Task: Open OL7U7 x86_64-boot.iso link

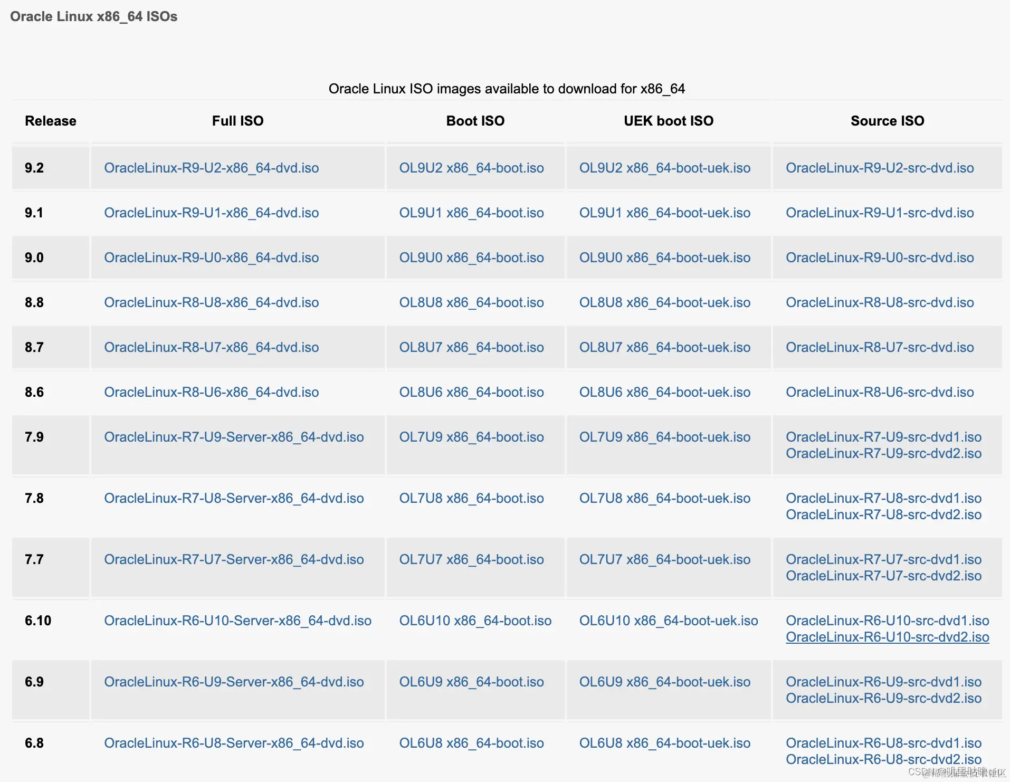Action: pyautogui.click(x=471, y=559)
